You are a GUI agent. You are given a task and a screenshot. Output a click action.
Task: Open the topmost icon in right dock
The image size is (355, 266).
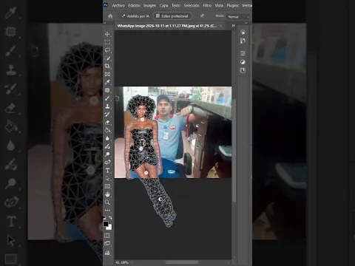point(243,33)
